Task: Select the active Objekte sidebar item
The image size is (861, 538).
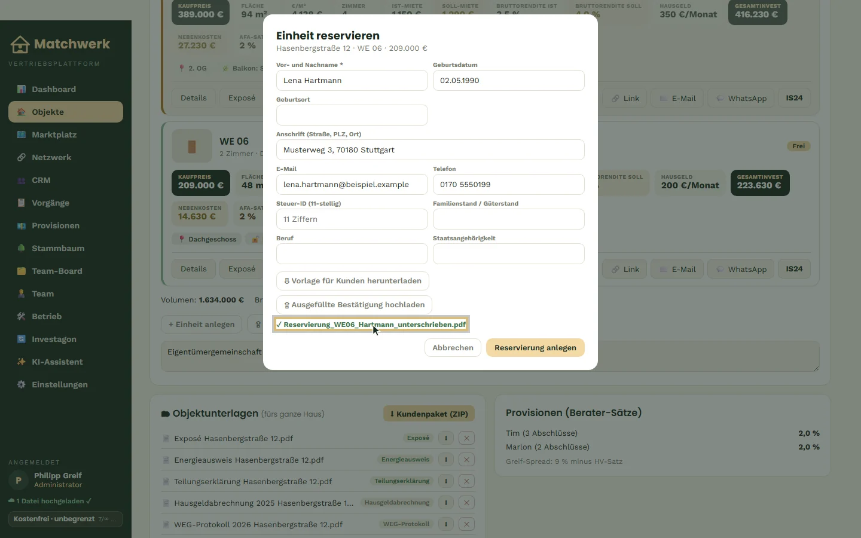Action: [66, 112]
